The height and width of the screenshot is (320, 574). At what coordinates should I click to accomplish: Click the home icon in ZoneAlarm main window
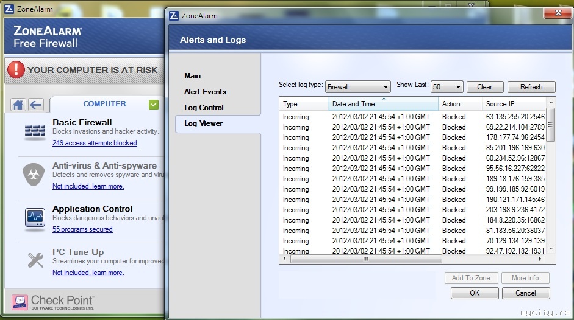(x=18, y=105)
